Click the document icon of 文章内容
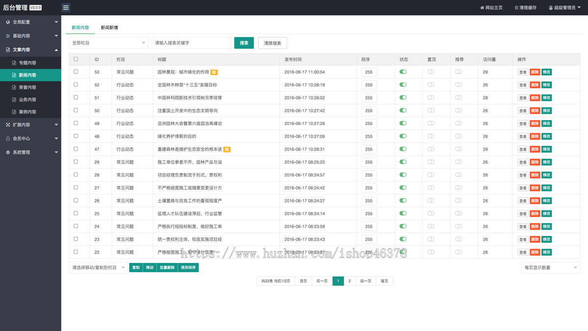This screenshot has width=588, height=331. pos(8,50)
